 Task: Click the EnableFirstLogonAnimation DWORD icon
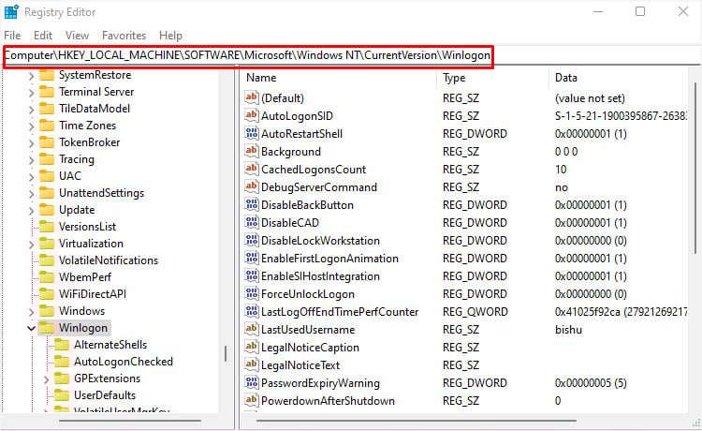click(x=252, y=258)
